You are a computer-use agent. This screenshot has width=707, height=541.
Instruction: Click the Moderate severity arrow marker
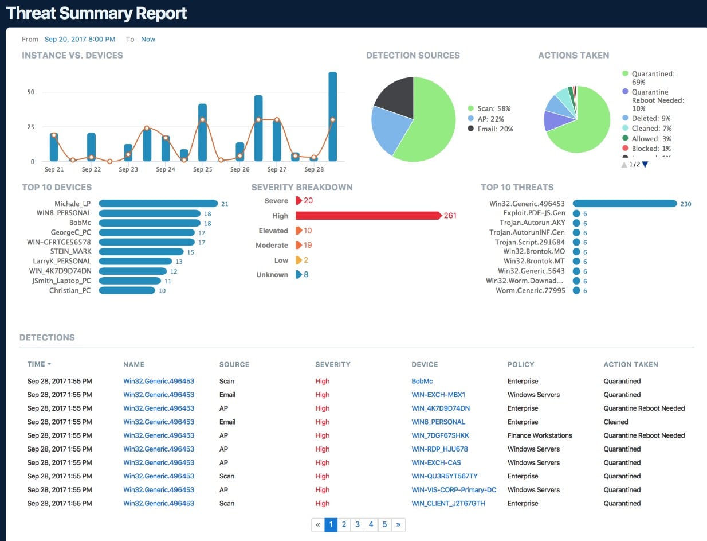299,245
